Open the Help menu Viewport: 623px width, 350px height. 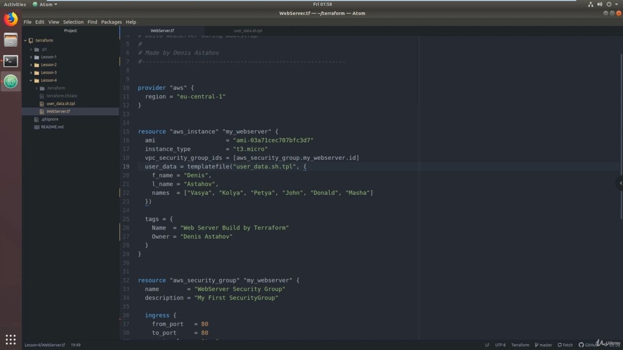pos(131,22)
